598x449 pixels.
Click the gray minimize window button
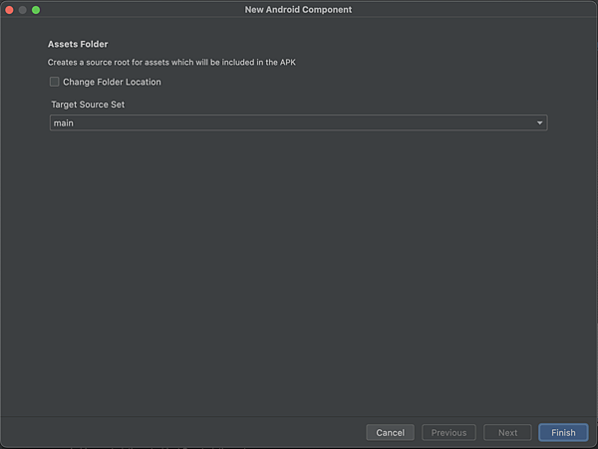(23, 10)
